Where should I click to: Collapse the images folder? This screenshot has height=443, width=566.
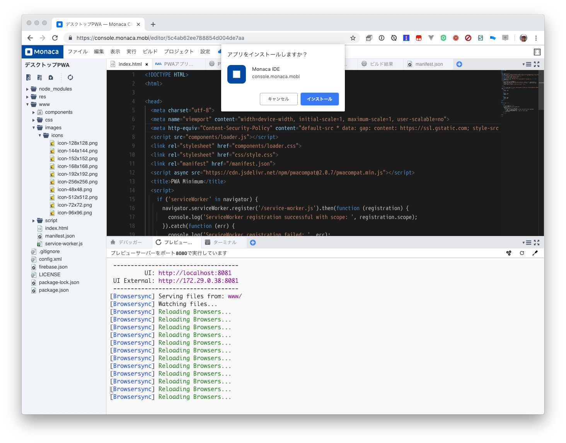[34, 128]
